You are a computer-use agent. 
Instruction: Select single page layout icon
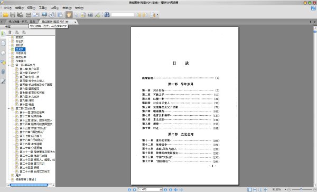coord(250,189)
